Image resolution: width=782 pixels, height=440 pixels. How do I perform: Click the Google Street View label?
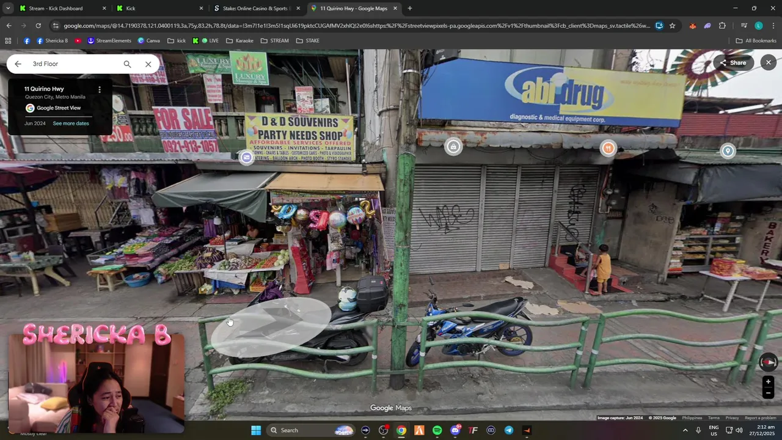pyautogui.click(x=59, y=108)
